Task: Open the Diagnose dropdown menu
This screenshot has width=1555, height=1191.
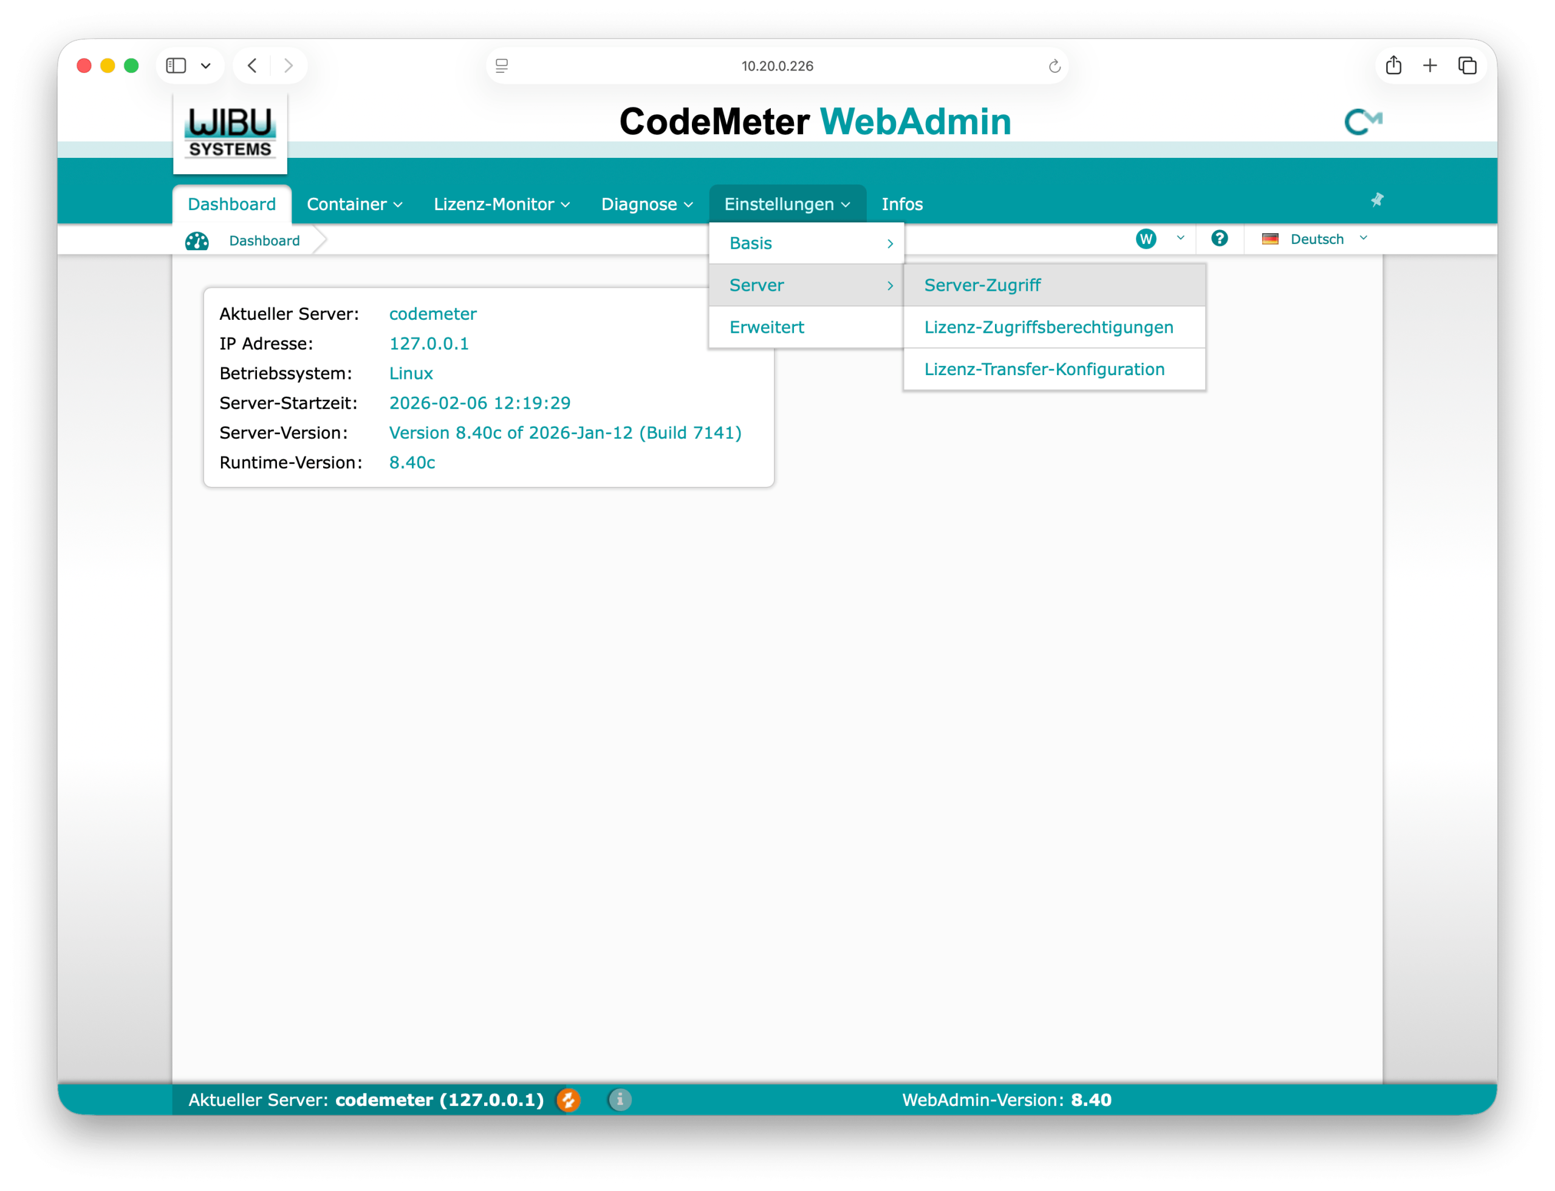Action: [646, 204]
